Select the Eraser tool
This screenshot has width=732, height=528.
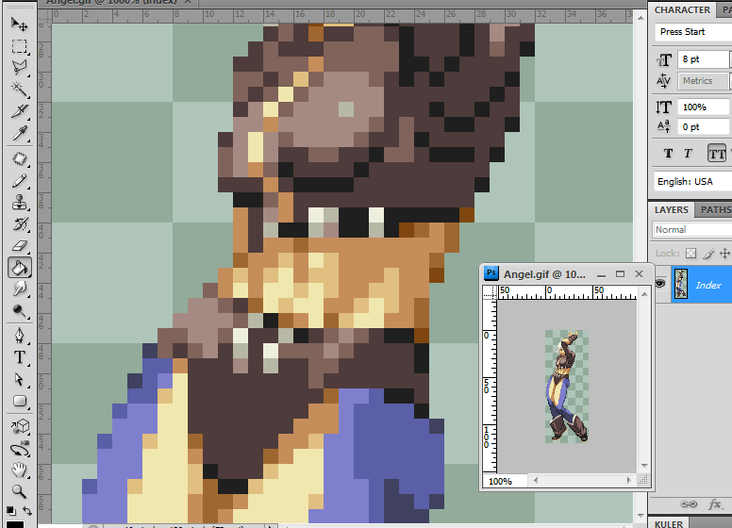point(19,246)
